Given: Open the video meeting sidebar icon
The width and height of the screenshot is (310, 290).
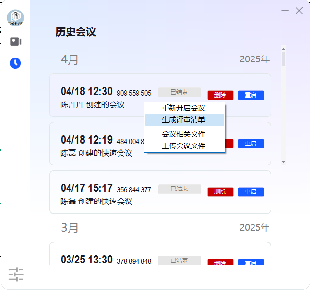Looking at the screenshot, I should click(x=16, y=42).
